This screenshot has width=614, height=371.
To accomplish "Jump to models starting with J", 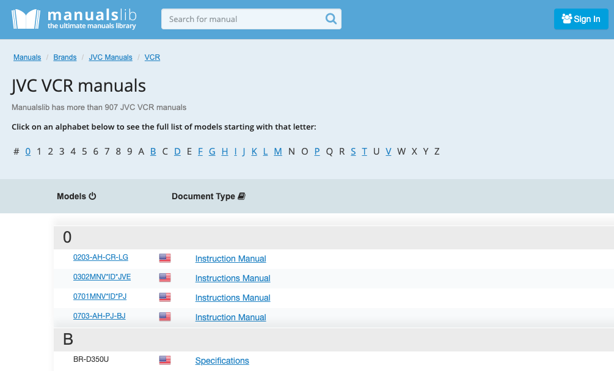I will (x=244, y=151).
